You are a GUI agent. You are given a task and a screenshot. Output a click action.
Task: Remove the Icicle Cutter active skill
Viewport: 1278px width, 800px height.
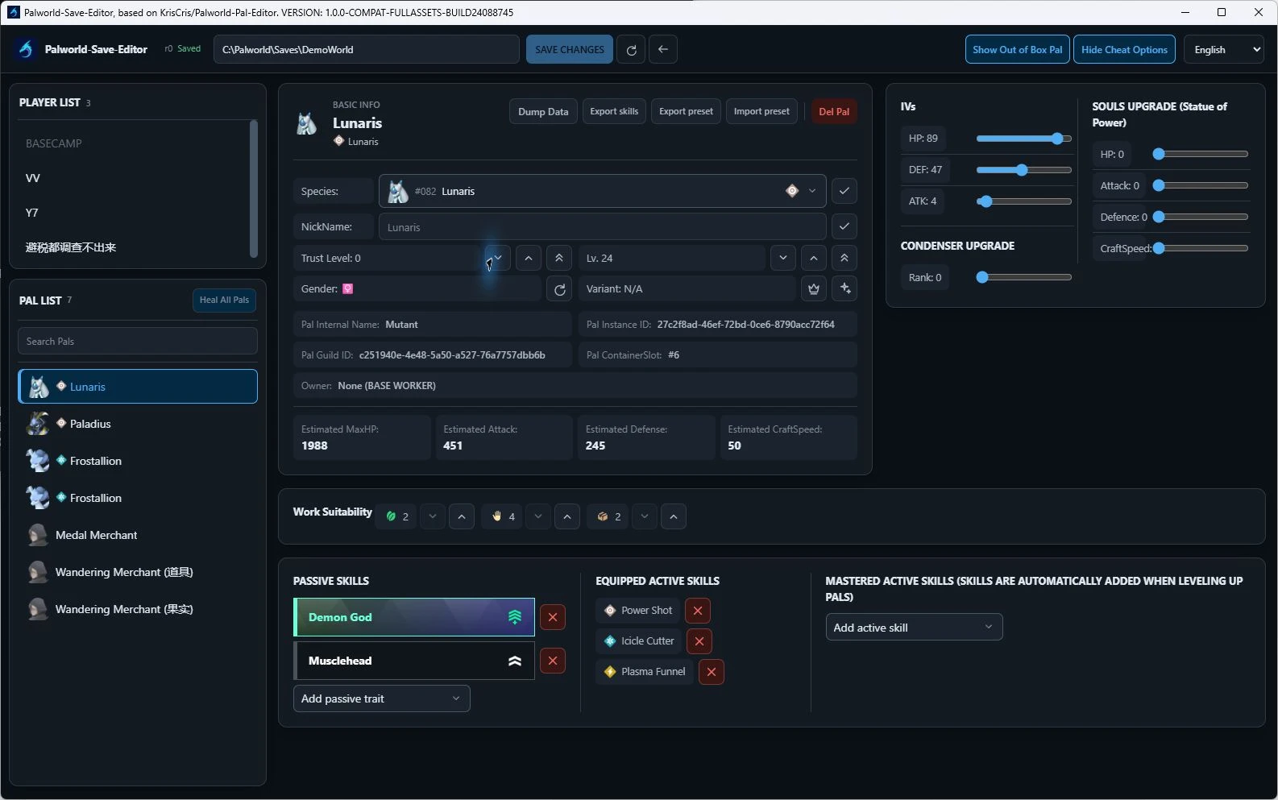699,641
